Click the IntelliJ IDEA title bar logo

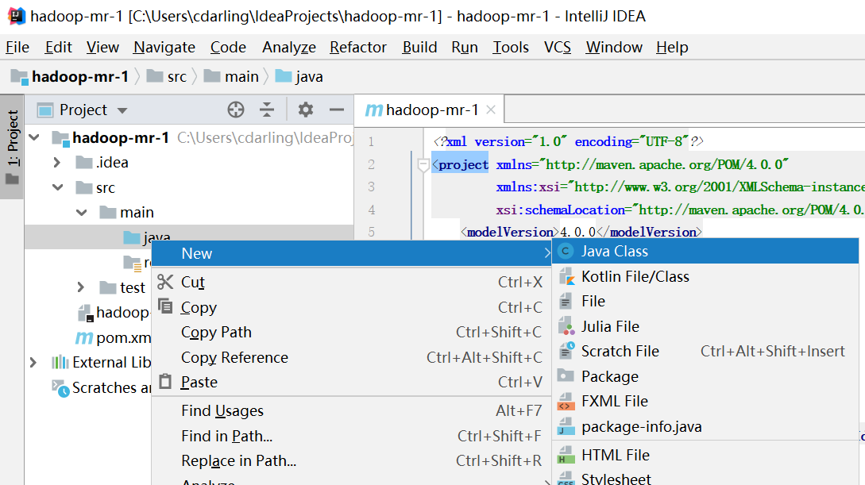coord(17,16)
